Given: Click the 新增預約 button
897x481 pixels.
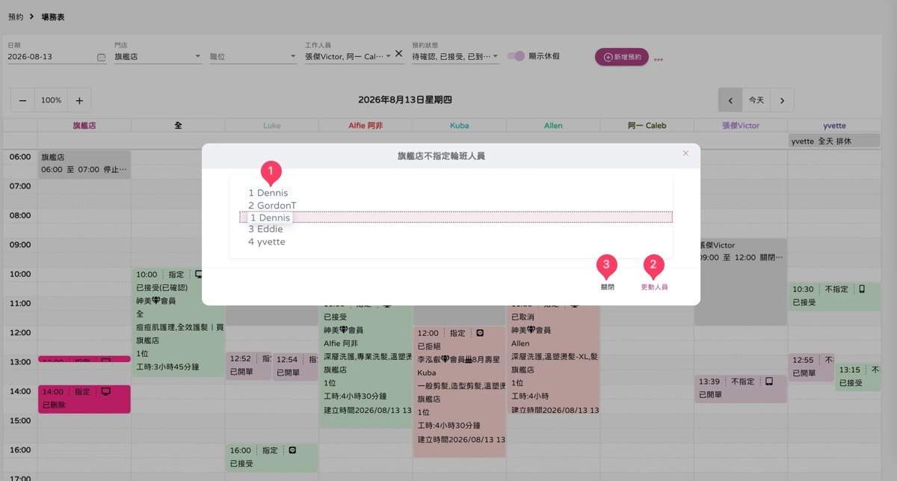Looking at the screenshot, I should tap(622, 57).
